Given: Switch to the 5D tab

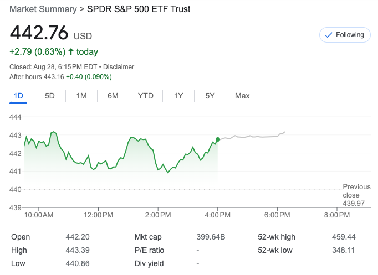Looking at the screenshot, I should 50,96.
